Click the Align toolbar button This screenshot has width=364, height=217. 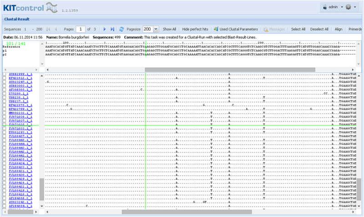pos(338,29)
